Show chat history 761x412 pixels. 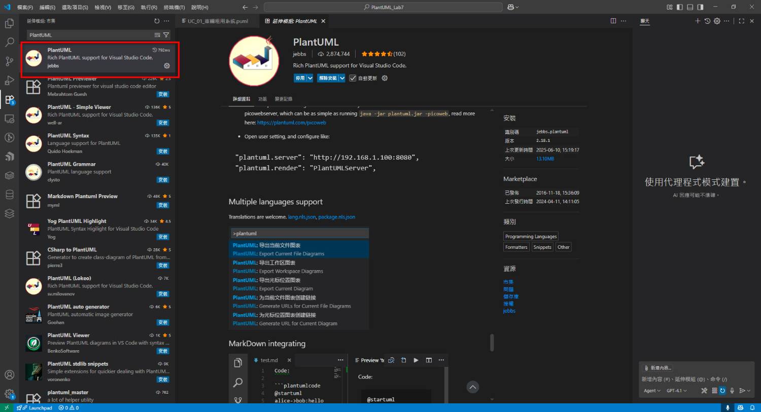pos(707,21)
